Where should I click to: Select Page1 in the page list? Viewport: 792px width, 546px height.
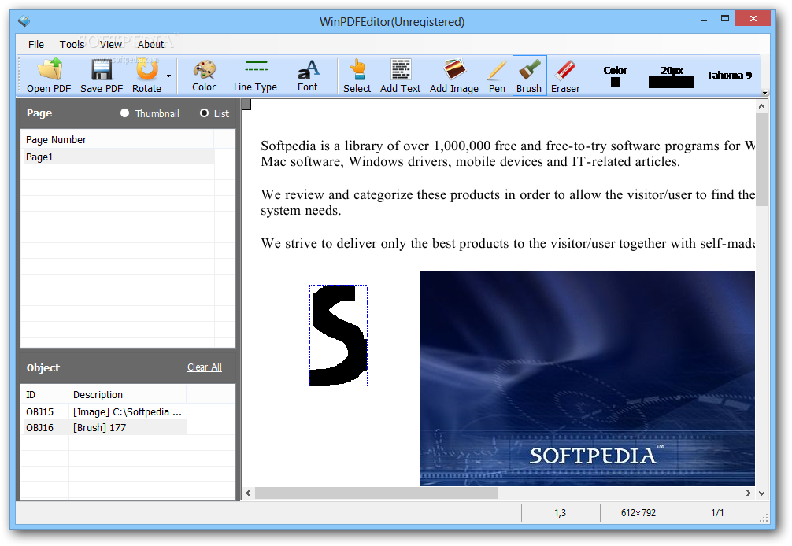pyautogui.click(x=117, y=157)
